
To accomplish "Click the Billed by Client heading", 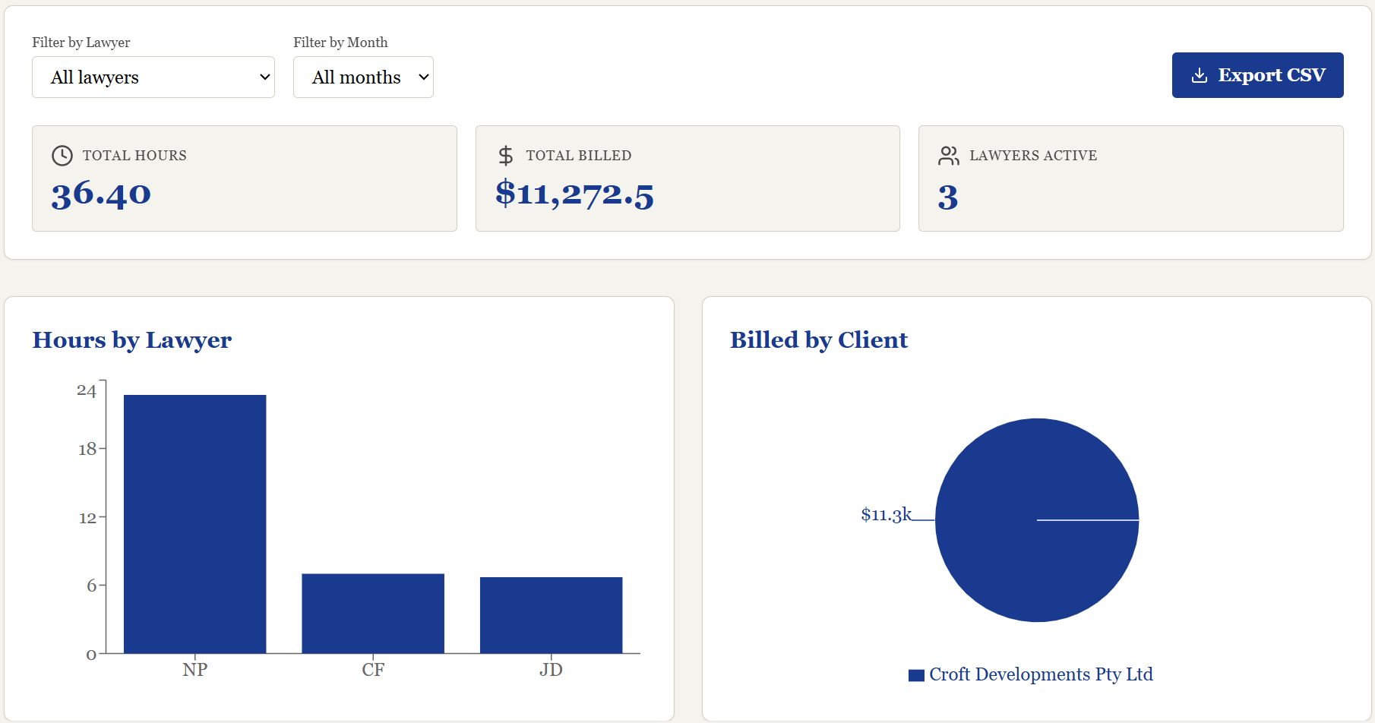I will coord(819,340).
